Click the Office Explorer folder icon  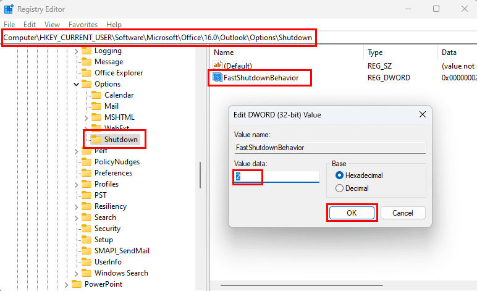[x=86, y=73]
